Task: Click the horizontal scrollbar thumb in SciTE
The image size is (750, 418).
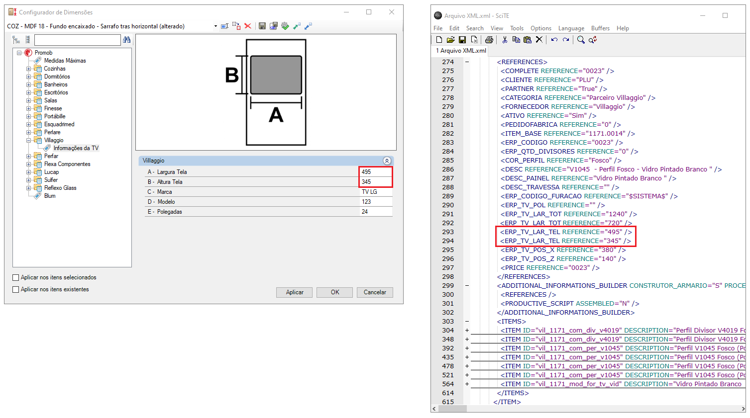Action: (x=453, y=409)
